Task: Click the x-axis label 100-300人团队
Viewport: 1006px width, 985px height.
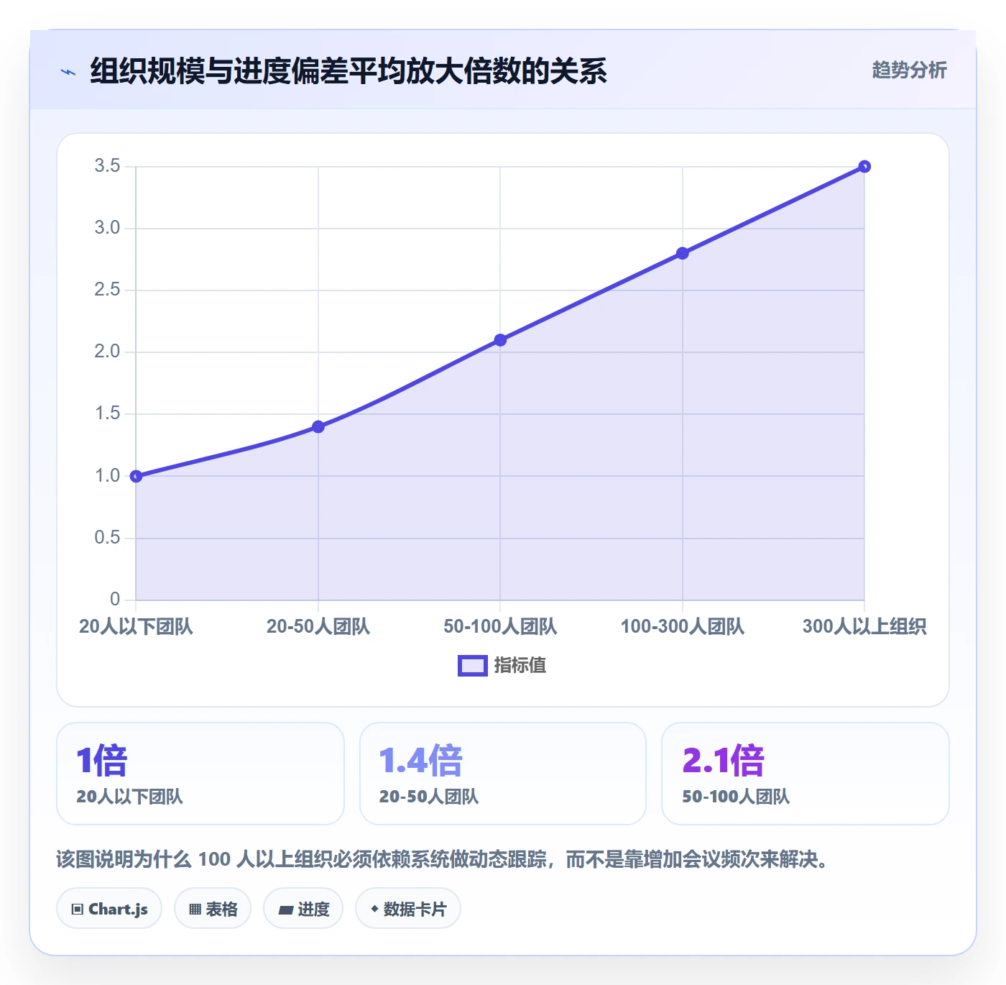Action: (683, 627)
